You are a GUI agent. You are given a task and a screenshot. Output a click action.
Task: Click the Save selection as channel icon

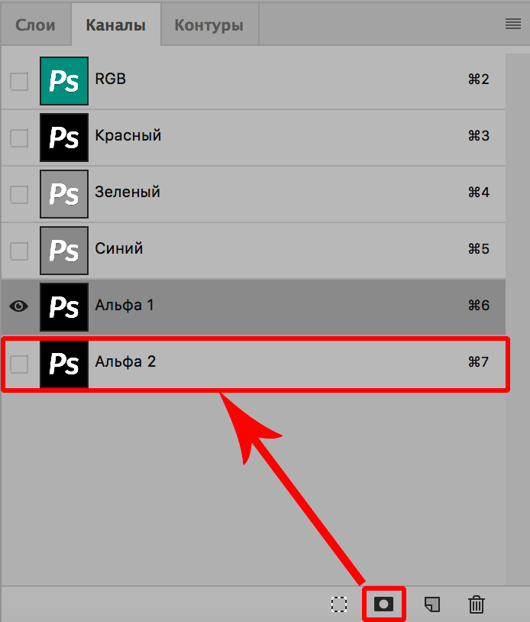384,604
